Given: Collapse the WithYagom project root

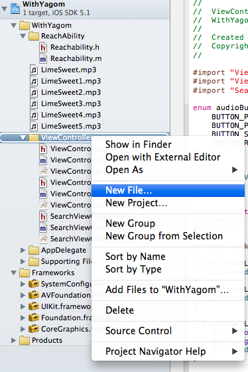Looking at the screenshot, I should point(4,9).
